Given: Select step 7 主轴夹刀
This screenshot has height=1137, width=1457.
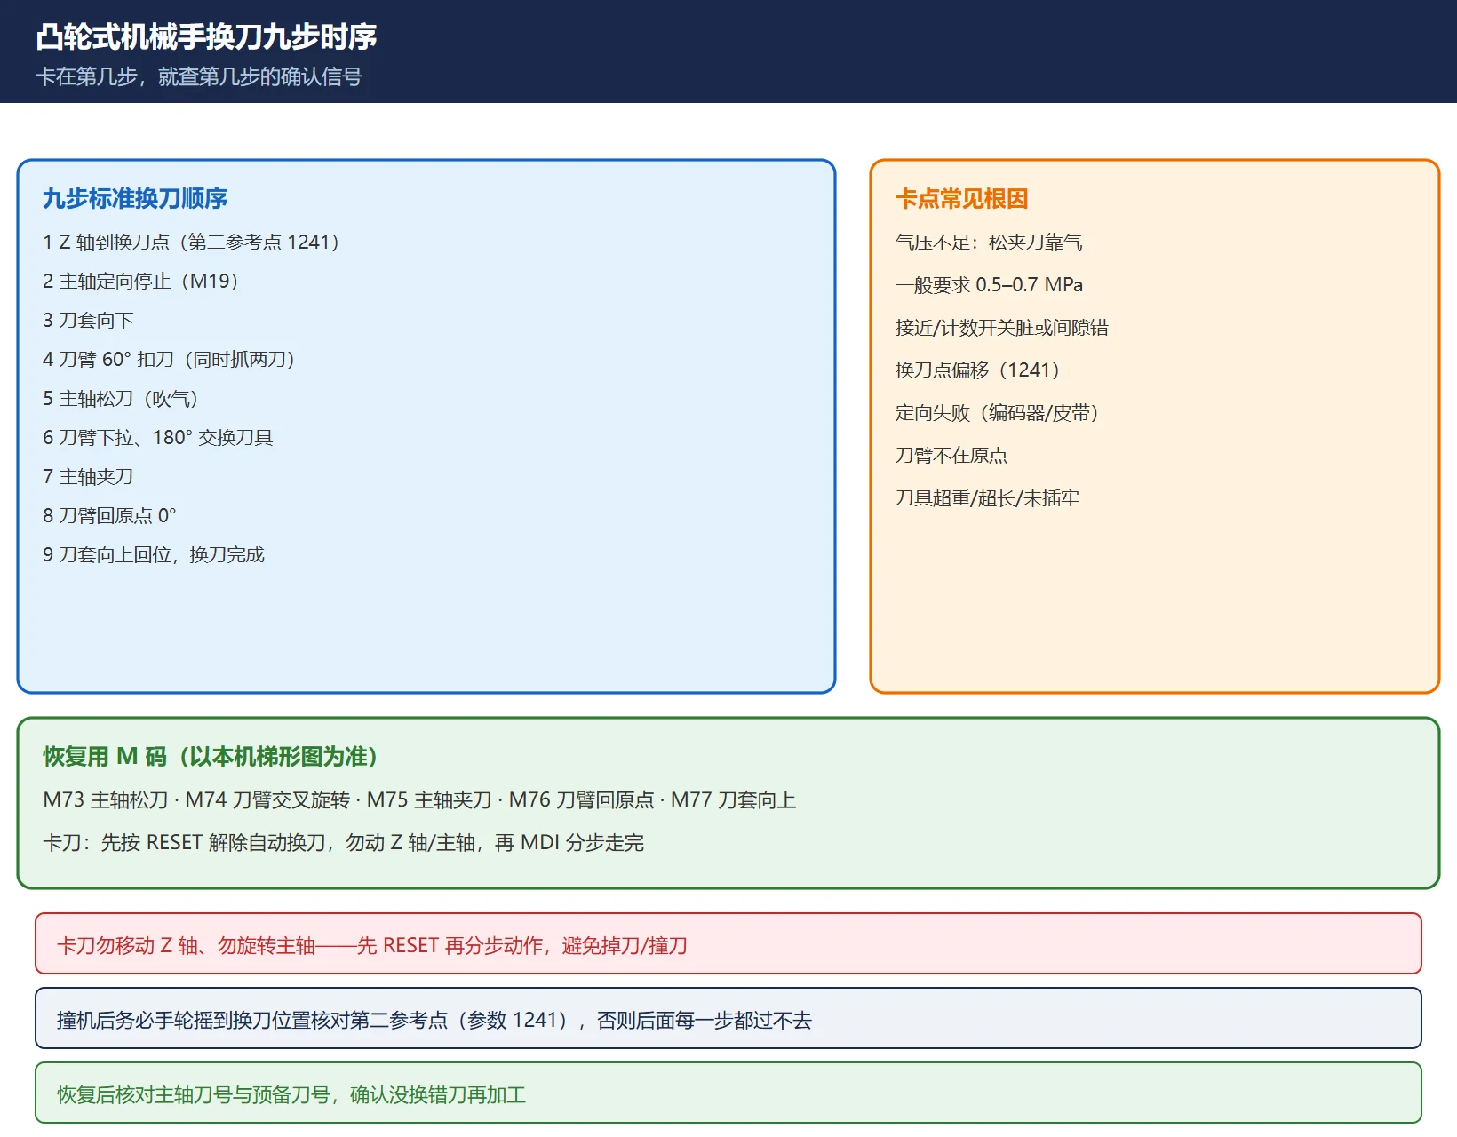Looking at the screenshot, I should [x=88, y=477].
